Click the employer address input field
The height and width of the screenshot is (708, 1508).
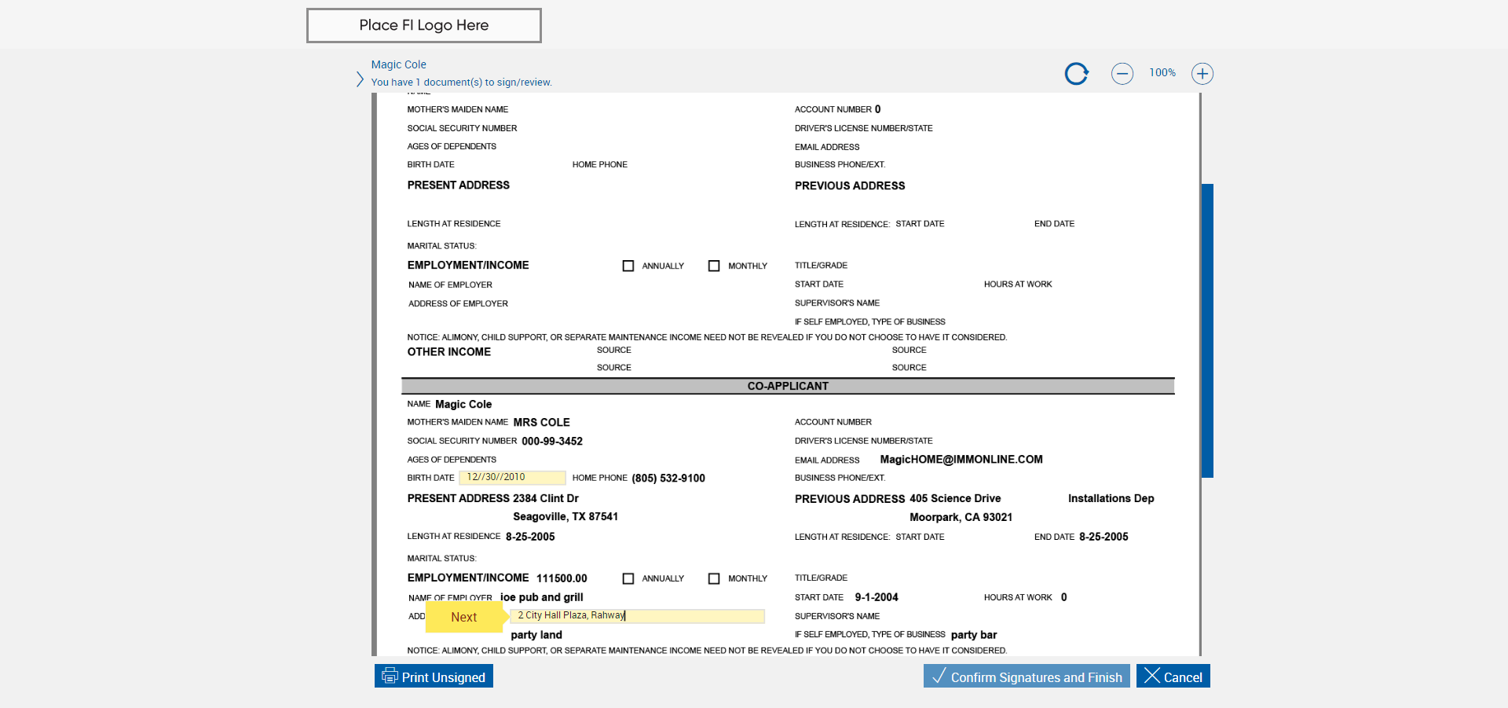pos(637,616)
